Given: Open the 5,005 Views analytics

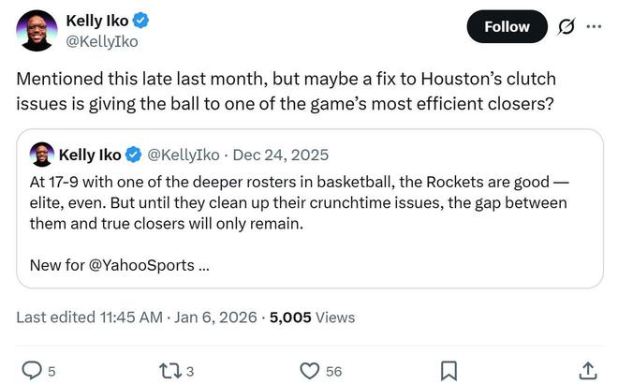Looking at the screenshot, I should click(x=312, y=318).
